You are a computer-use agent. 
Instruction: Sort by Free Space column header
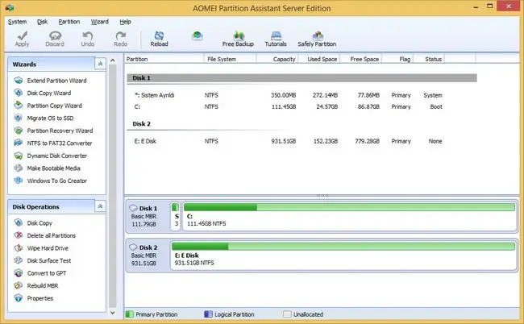click(x=361, y=59)
